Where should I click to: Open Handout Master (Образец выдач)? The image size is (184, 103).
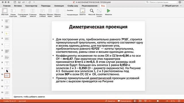pyautogui.click(x=50, y=13)
